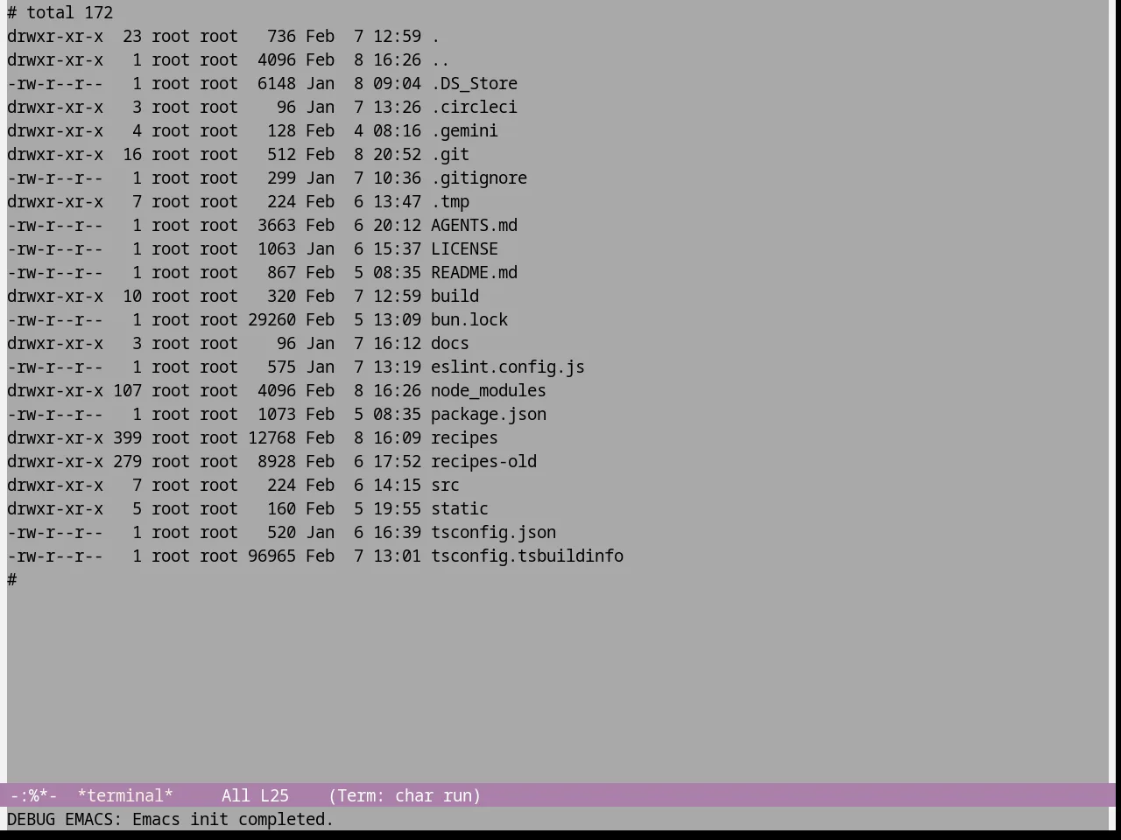Click the link count 107 on node_modules row
The height and width of the screenshot is (840, 1121).
[127, 390]
